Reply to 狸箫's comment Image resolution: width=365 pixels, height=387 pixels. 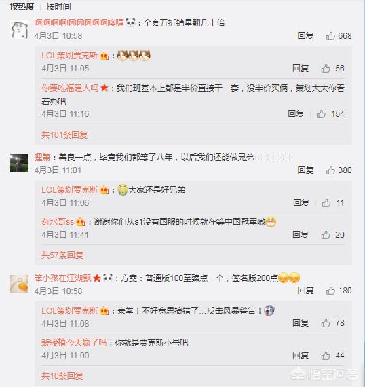[305, 170]
